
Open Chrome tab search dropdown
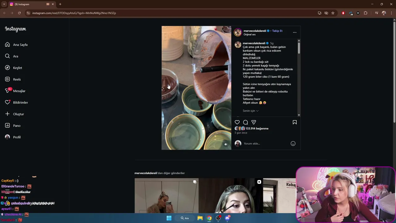4,4
